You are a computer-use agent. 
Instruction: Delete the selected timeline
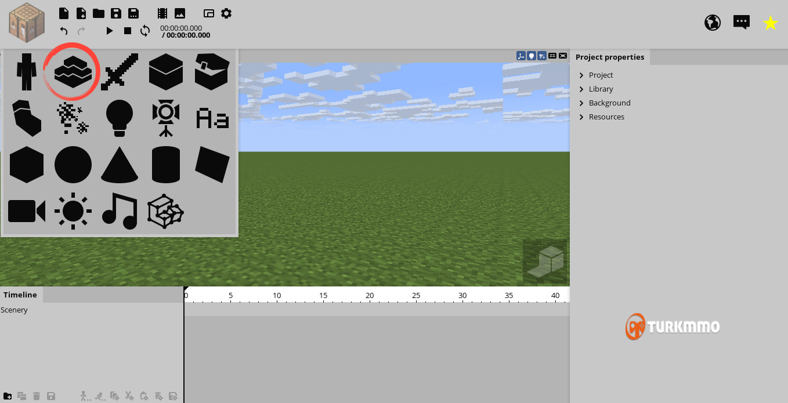pos(37,396)
